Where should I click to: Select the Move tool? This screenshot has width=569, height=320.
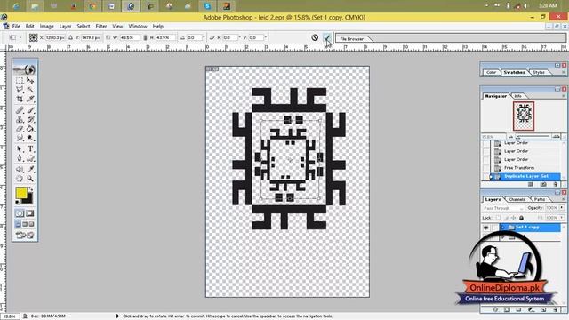pos(30,80)
